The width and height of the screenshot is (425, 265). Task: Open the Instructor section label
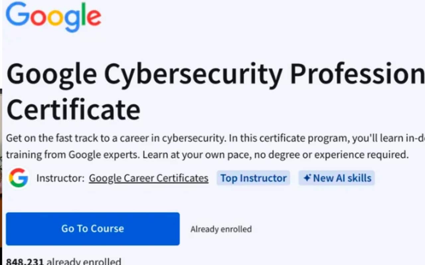(x=59, y=178)
